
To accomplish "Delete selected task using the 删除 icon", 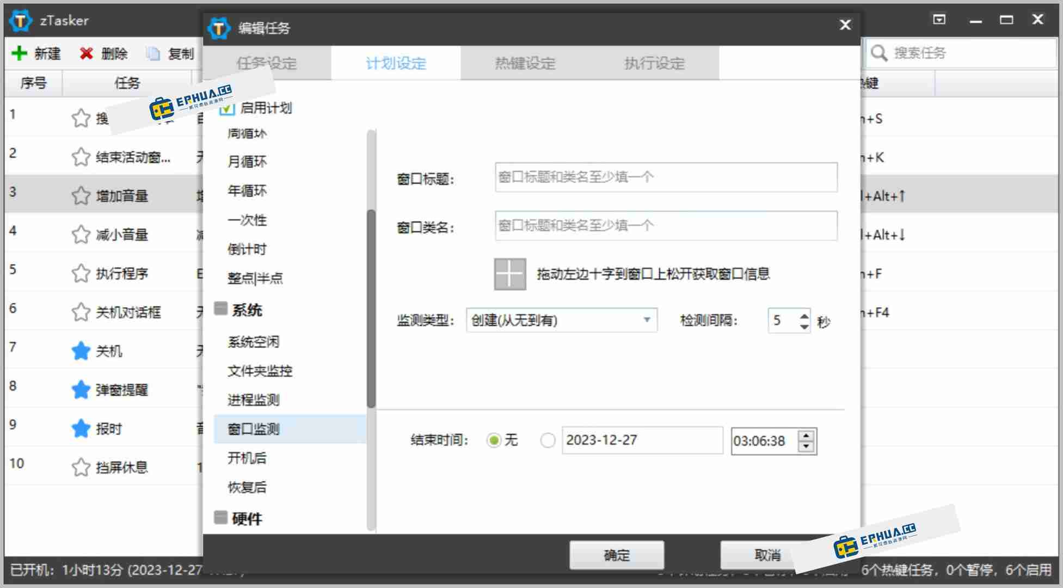I will [86, 53].
